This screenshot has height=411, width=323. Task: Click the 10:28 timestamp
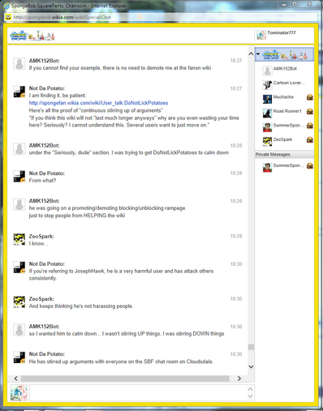click(x=236, y=146)
